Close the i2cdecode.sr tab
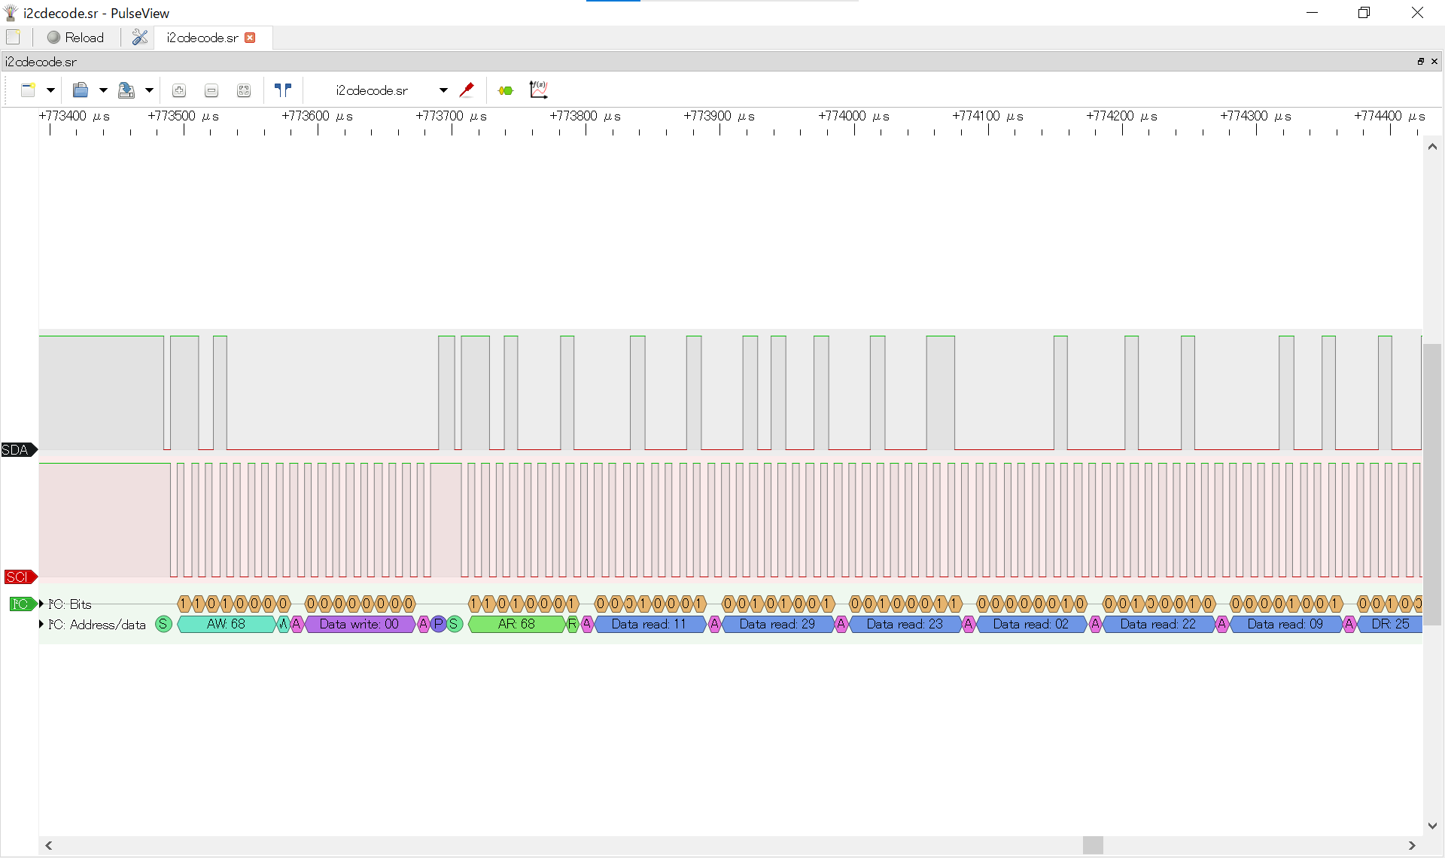The image size is (1445, 858). click(x=250, y=38)
